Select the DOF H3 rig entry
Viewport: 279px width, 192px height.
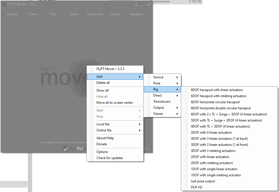click(229, 187)
